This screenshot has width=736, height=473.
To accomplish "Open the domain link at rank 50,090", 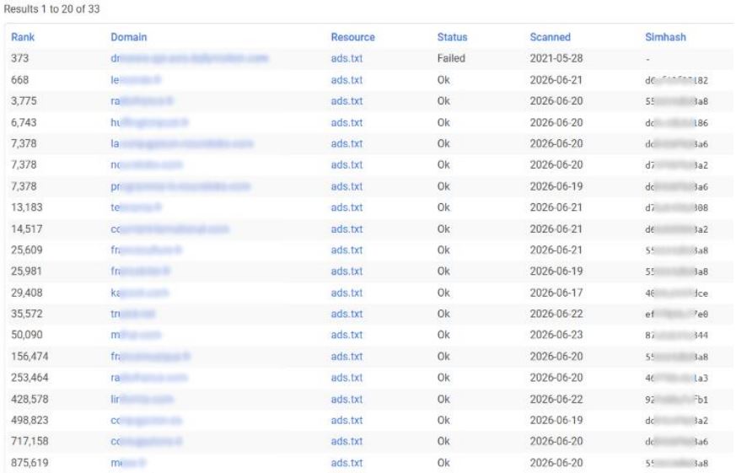I will (136, 335).
